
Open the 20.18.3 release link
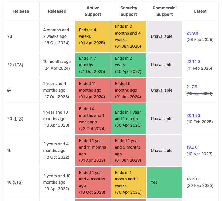click(193, 115)
